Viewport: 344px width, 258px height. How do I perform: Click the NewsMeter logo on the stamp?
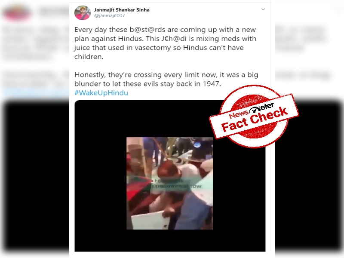[x=252, y=111]
